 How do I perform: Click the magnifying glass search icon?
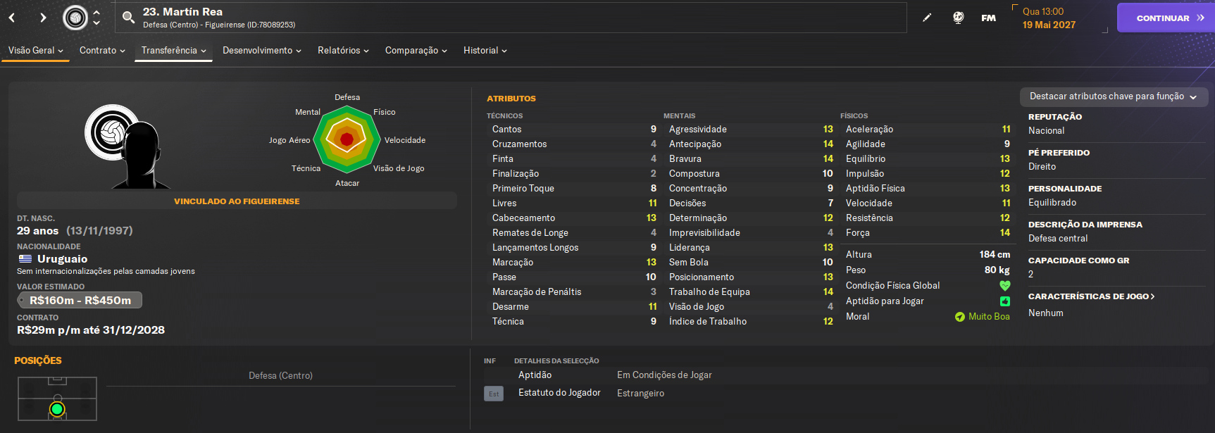coord(128,18)
